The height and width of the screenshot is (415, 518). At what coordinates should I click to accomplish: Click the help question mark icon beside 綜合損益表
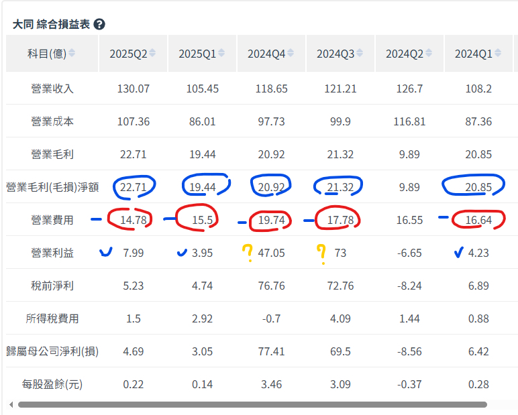(x=99, y=24)
